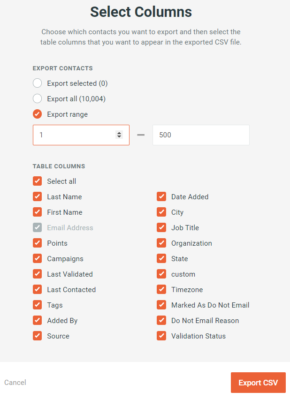Toggle Marked As Do Not Email column

tap(161, 305)
